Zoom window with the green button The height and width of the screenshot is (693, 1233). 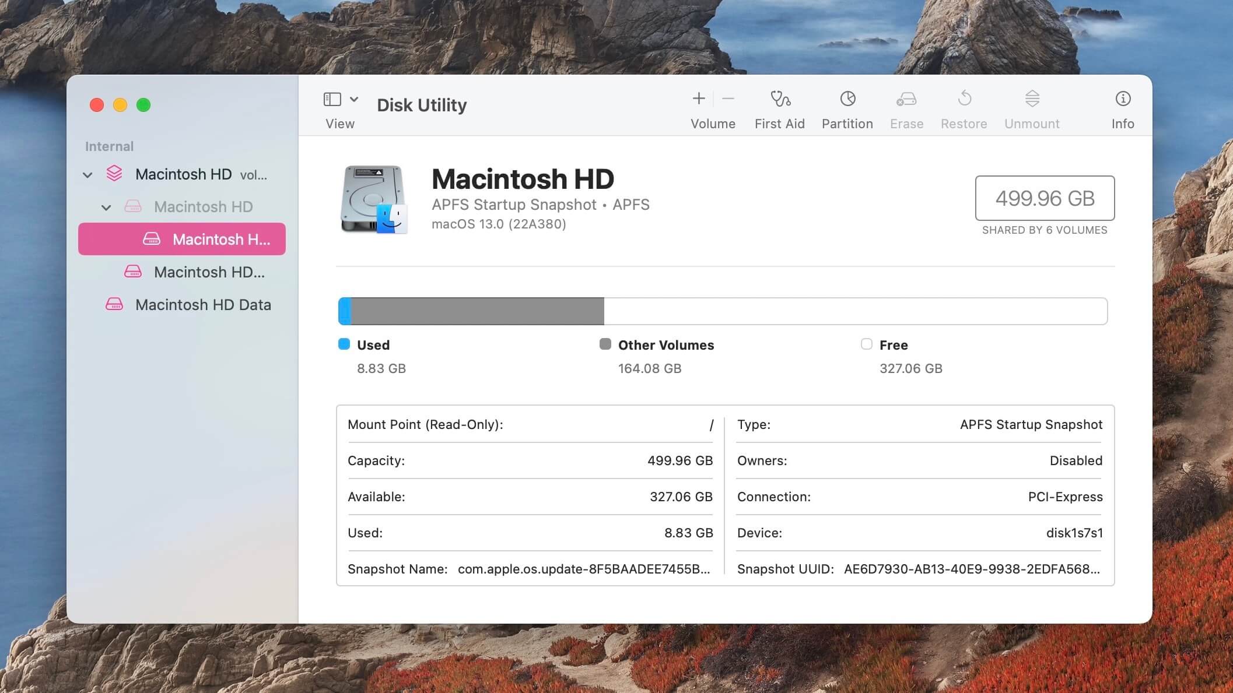coord(143,105)
